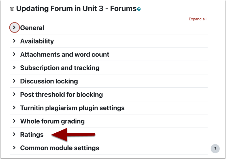Click the Expand all link
Screen dimensions: 226x159
click(x=197, y=19)
